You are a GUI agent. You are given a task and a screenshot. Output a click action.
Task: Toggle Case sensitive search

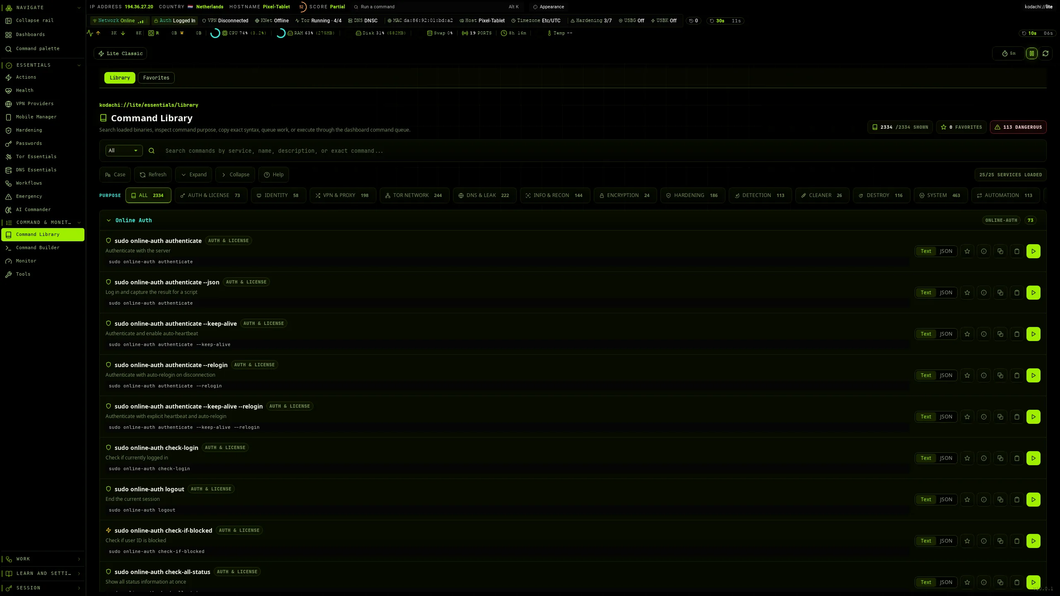pos(115,175)
